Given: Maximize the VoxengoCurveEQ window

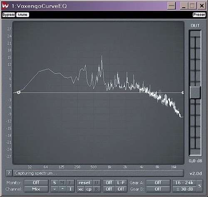Looking at the screenshot, I should pos(192,6).
